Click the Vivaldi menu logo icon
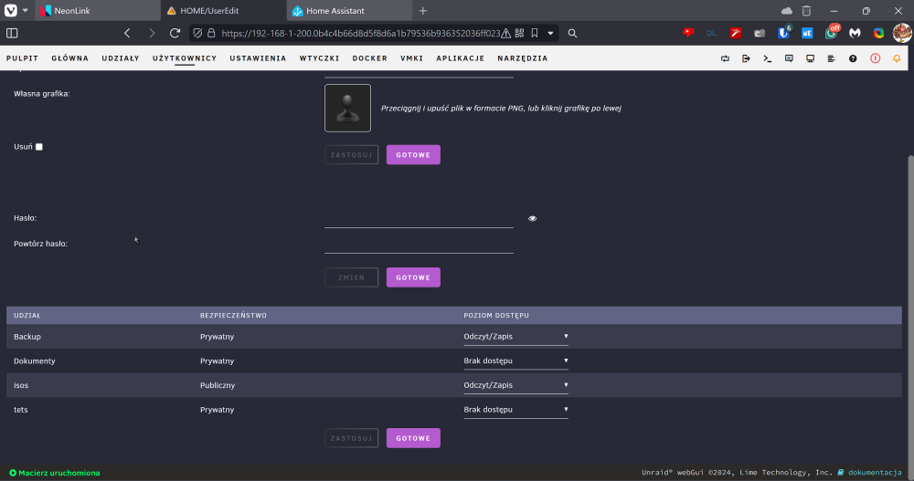Screen dimensions: 914x481 (10, 10)
